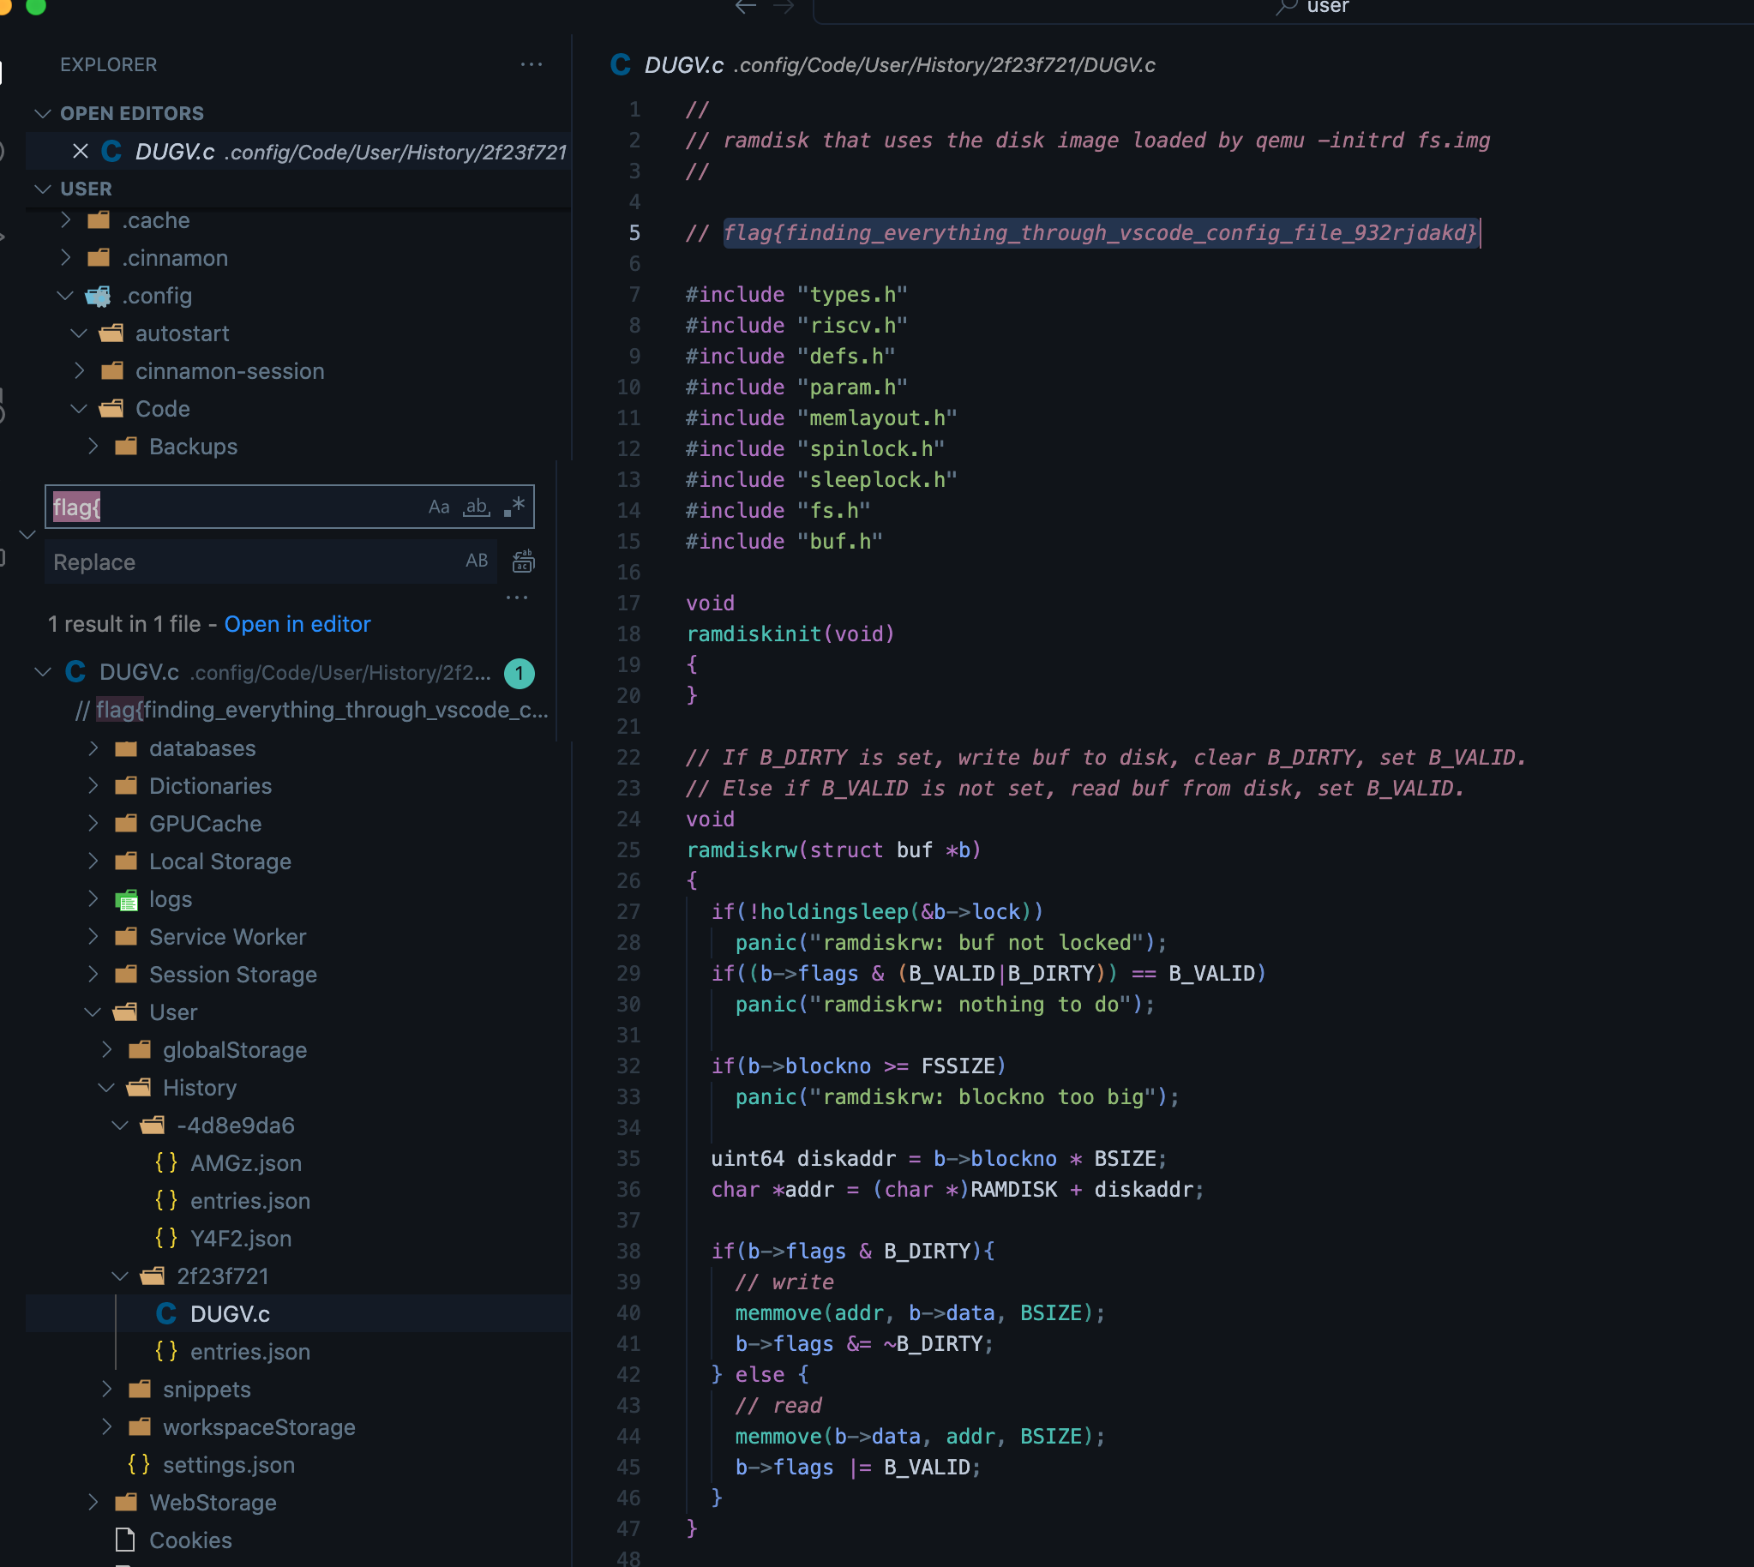
Task: Toggle search details ellipsis below Replace
Action: point(517,597)
